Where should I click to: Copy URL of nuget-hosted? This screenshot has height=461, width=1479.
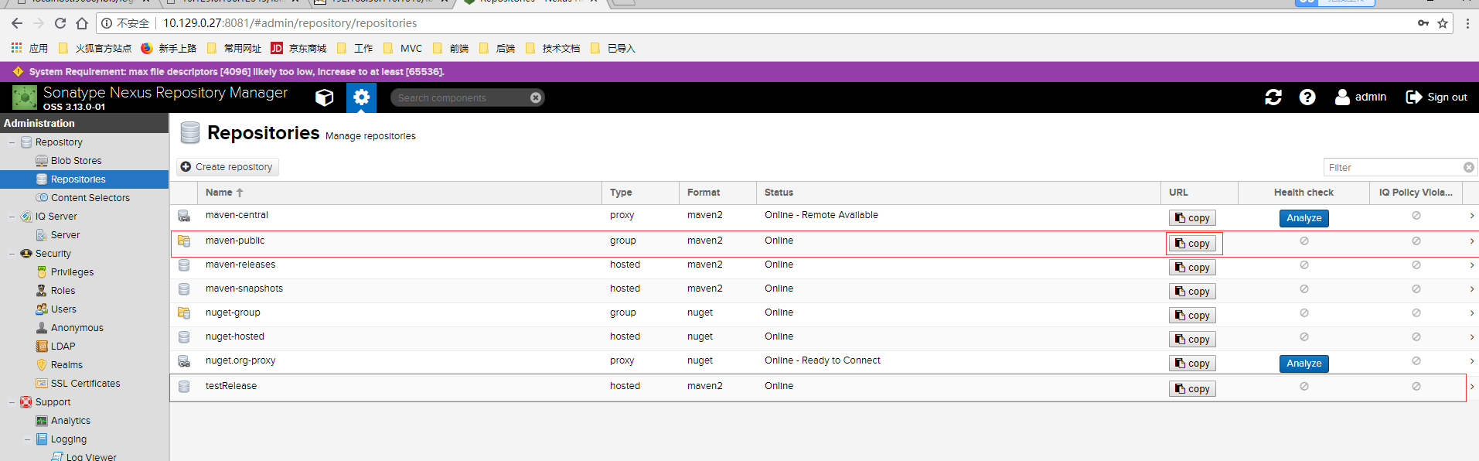point(1192,340)
